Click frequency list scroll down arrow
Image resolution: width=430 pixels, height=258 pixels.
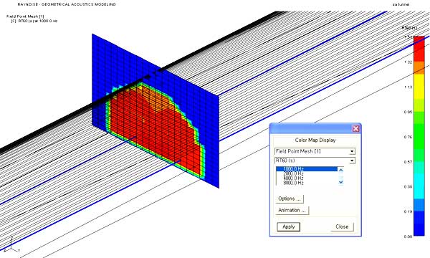coord(341,182)
